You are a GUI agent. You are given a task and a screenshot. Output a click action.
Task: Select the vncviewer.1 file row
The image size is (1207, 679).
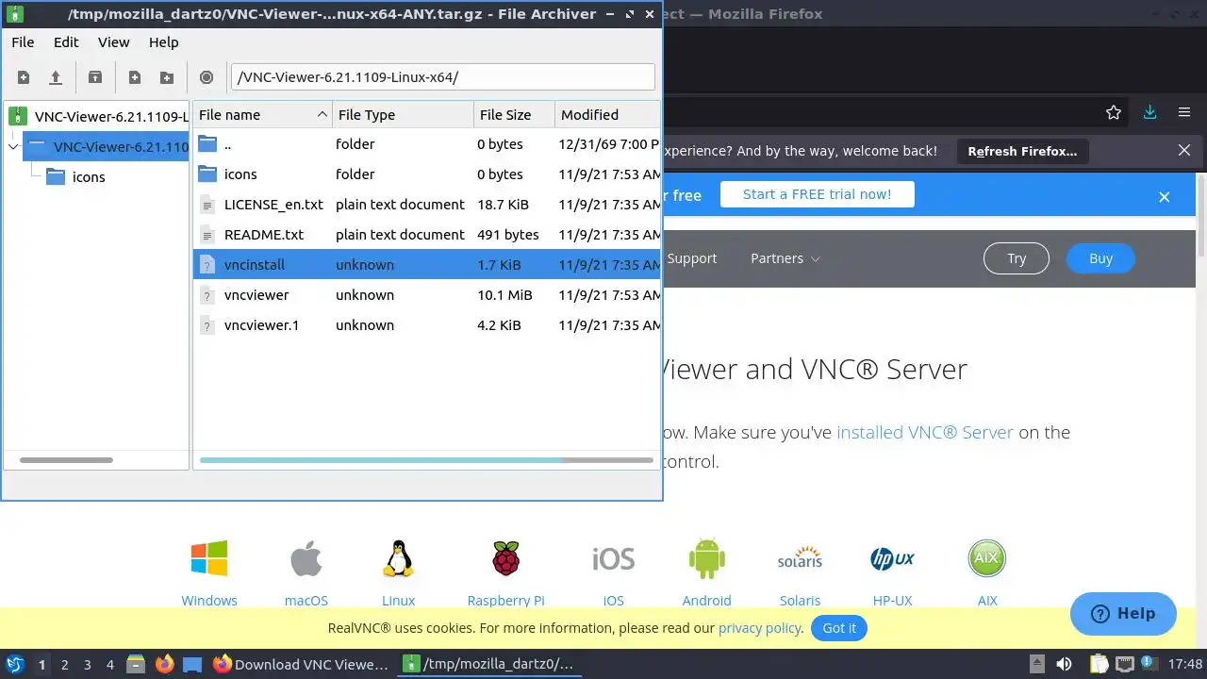click(x=426, y=325)
